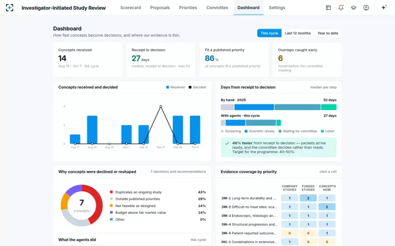Open the Receipt to decision card
Image resolution: width=395 pixels, height=246 pixels.
[161, 60]
